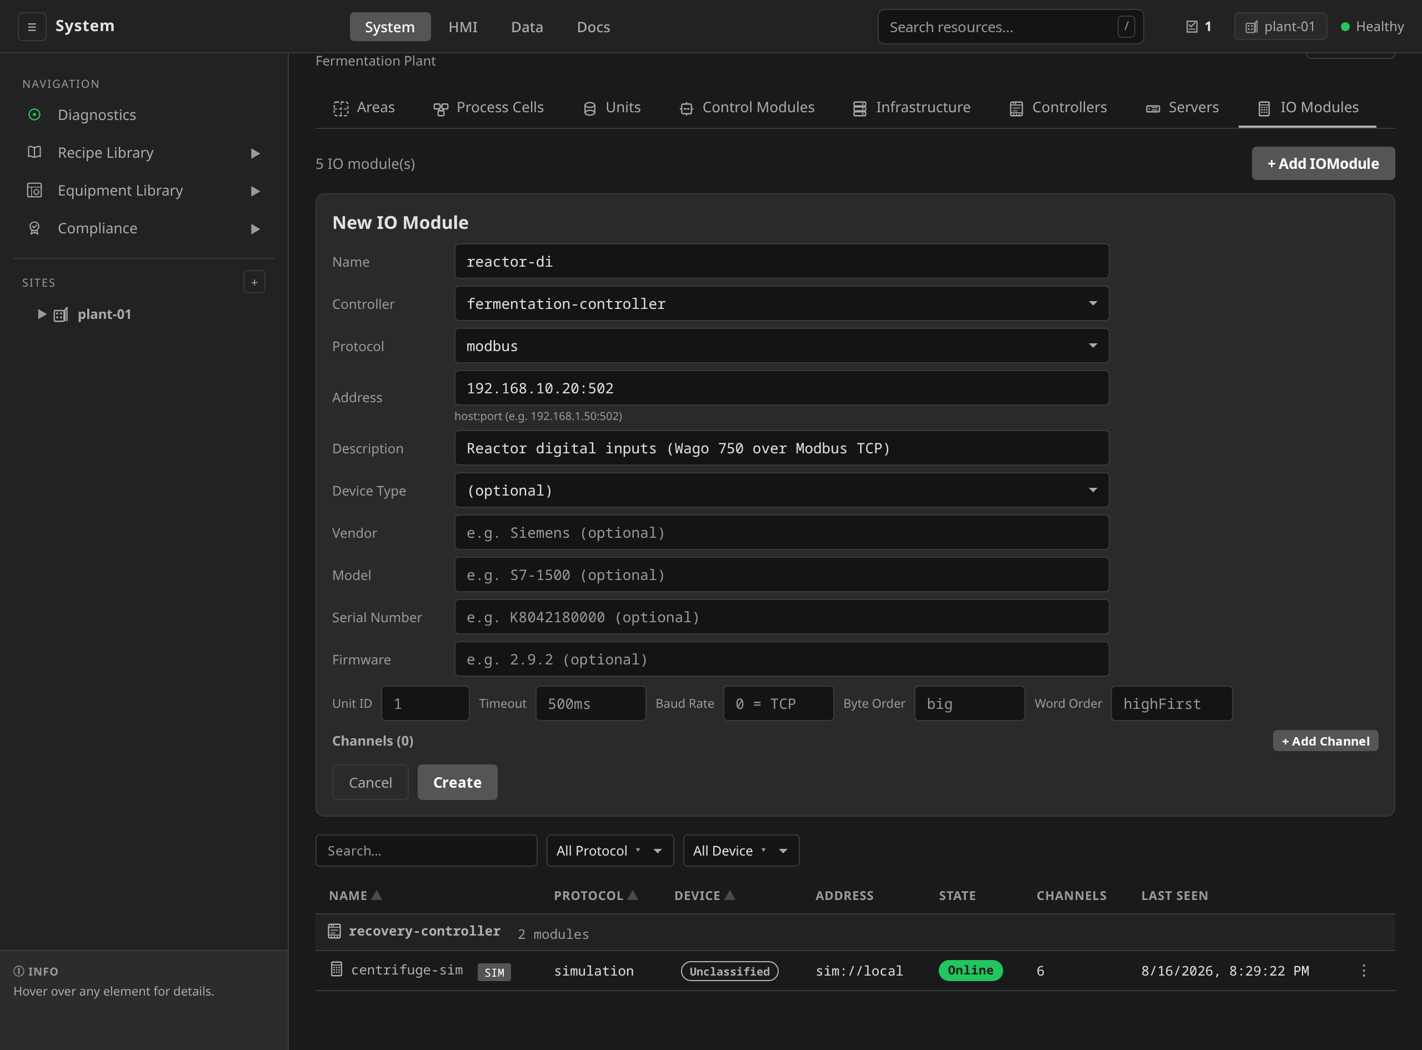Click the Vendor input field
The height and width of the screenshot is (1050, 1422).
pos(782,533)
